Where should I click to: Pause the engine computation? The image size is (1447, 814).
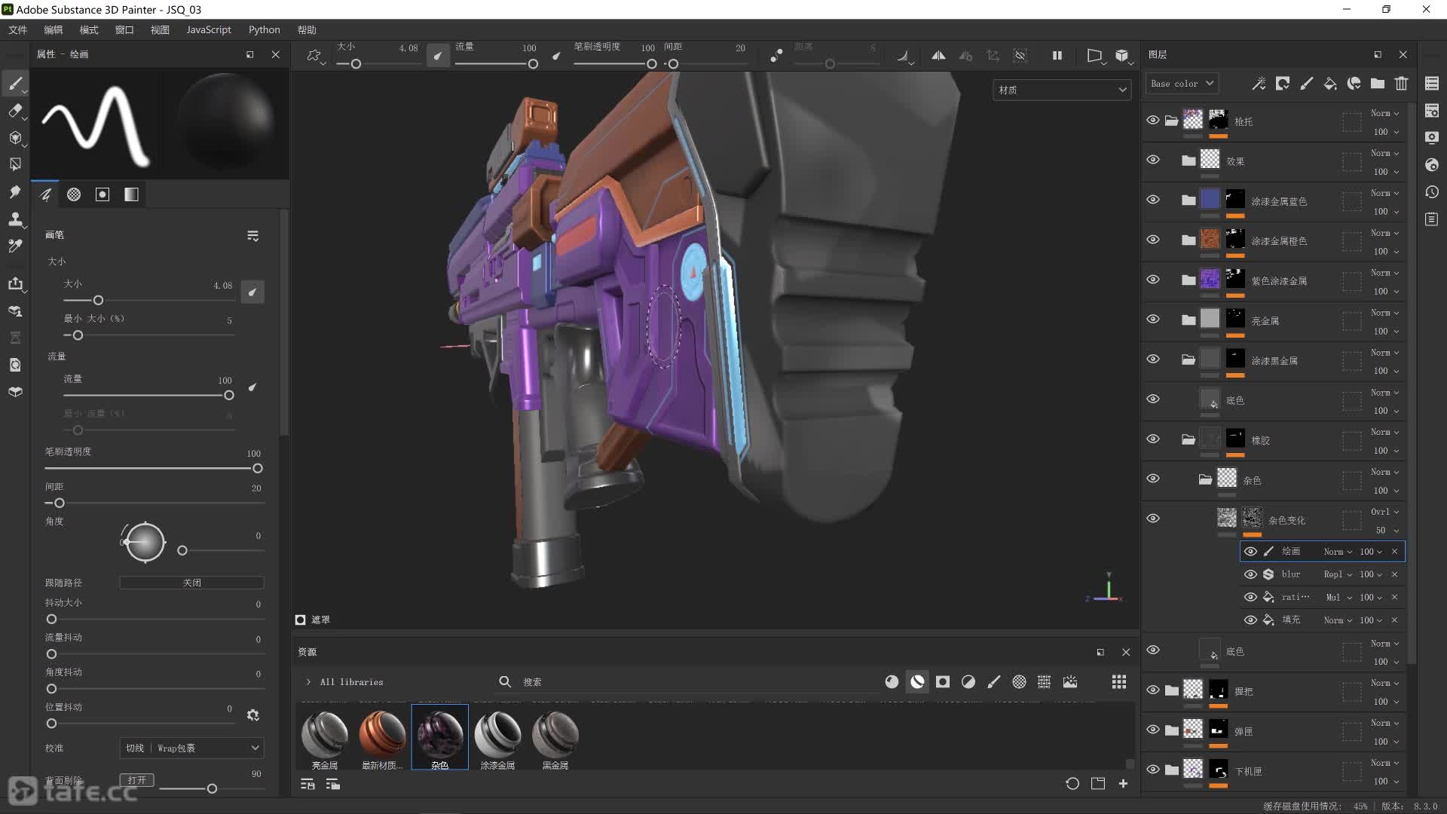point(1057,55)
